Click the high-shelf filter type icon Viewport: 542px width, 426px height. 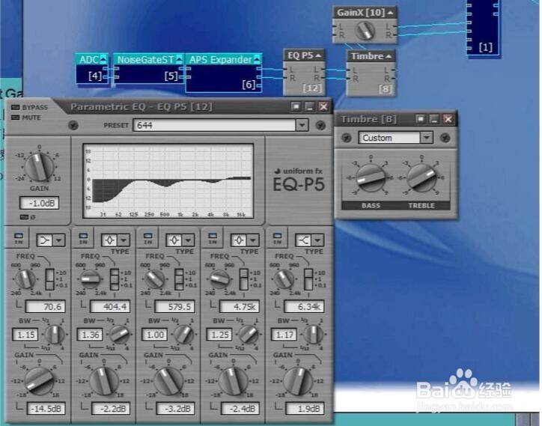304,240
